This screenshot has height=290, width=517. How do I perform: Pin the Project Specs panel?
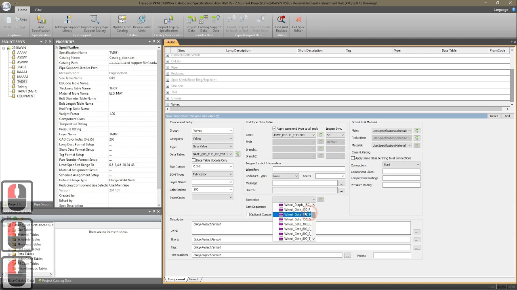pyautogui.click(x=46, y=41)
